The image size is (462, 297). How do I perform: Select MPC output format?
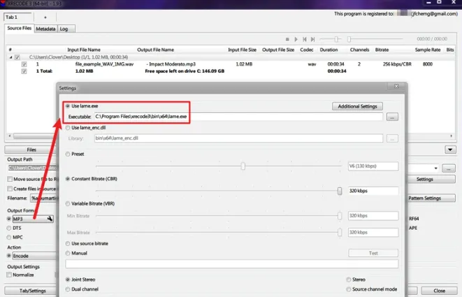9,238
